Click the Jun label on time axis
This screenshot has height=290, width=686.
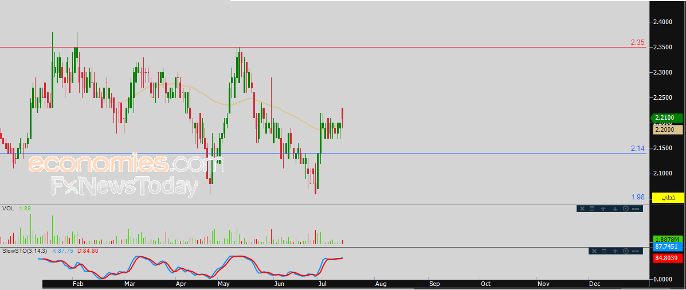pyautogui.click(x=279, y=284)
